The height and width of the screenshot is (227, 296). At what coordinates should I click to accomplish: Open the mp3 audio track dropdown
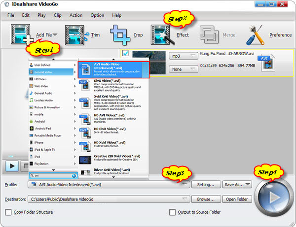coord(184,56)
